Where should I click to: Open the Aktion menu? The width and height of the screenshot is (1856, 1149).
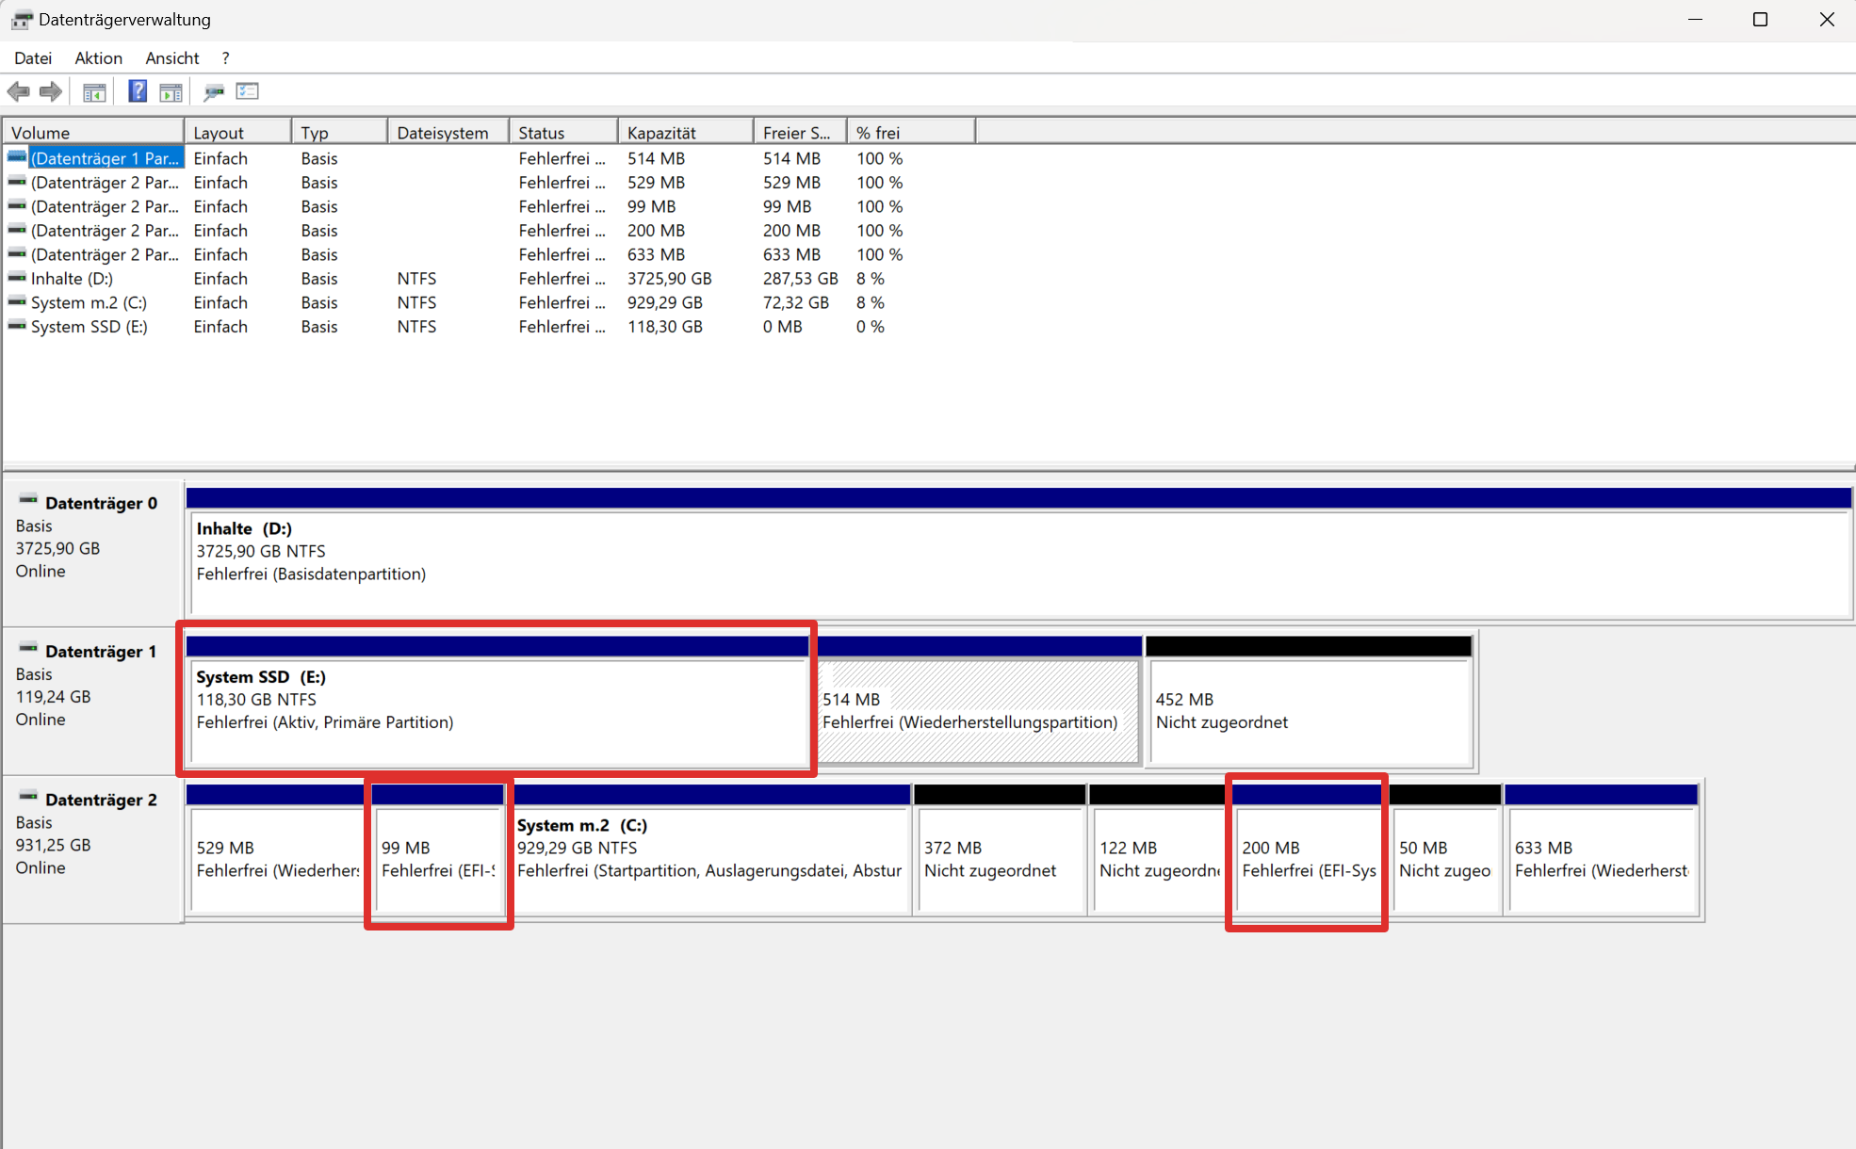point(98,58)
